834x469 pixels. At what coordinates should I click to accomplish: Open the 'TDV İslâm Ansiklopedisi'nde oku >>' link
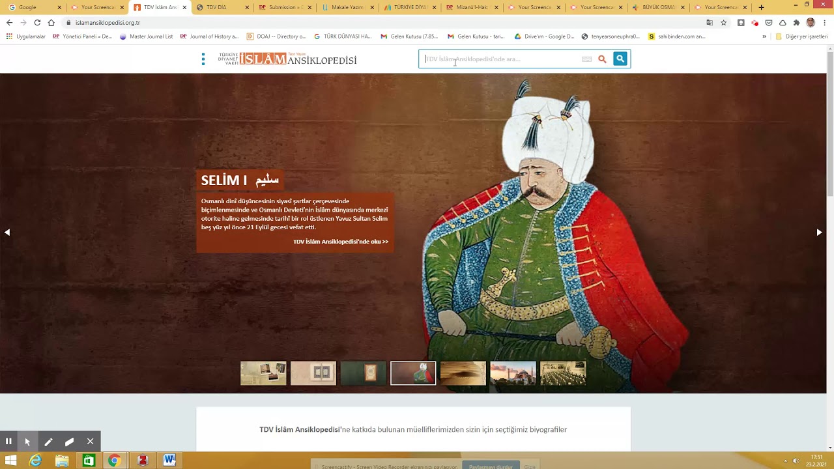pyautogui.click(x=341, y=242)
